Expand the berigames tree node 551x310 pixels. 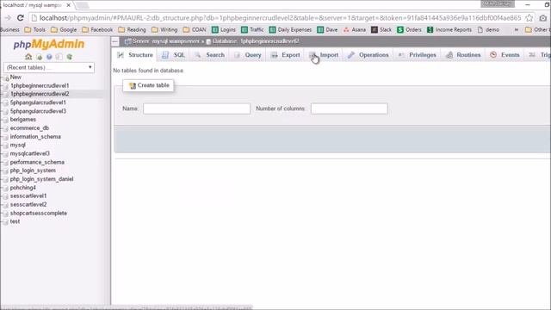click(5, 121)
